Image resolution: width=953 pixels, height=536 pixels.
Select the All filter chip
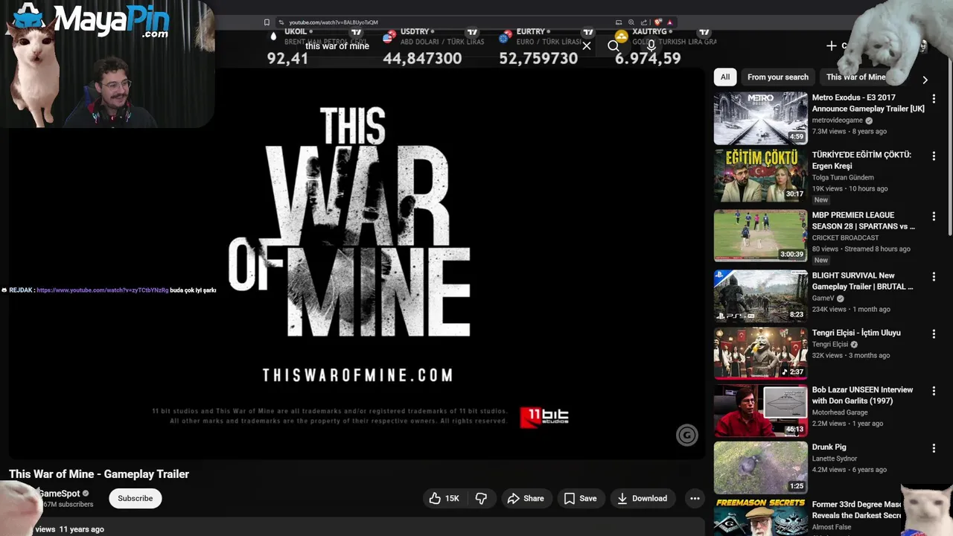pyautogui.click(x=725, y=77)
